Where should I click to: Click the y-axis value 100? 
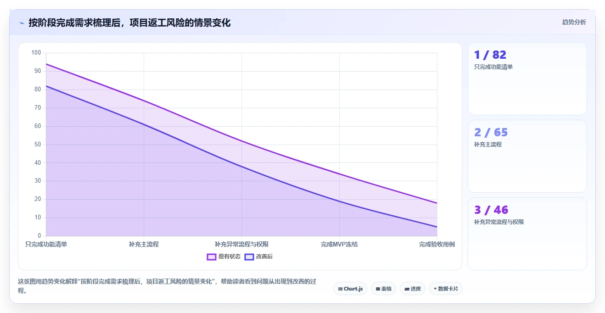click(x=36, y=53)
